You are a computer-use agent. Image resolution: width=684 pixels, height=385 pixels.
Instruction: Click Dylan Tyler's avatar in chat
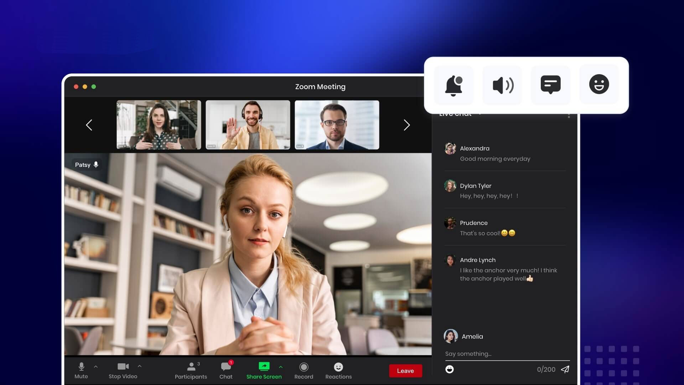450,185
